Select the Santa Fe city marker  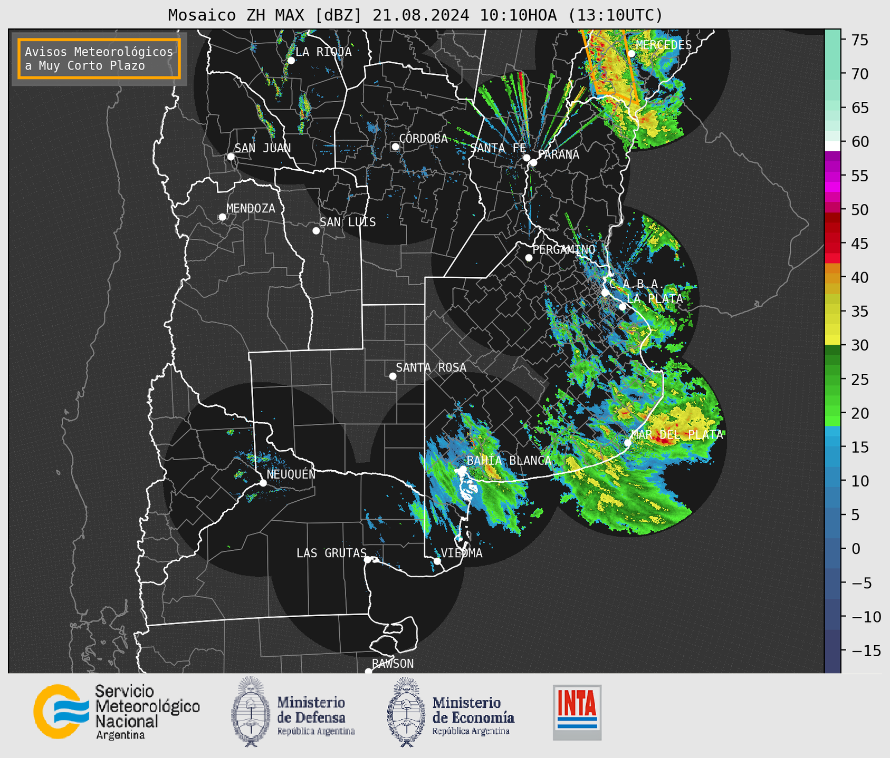[527, 158]
